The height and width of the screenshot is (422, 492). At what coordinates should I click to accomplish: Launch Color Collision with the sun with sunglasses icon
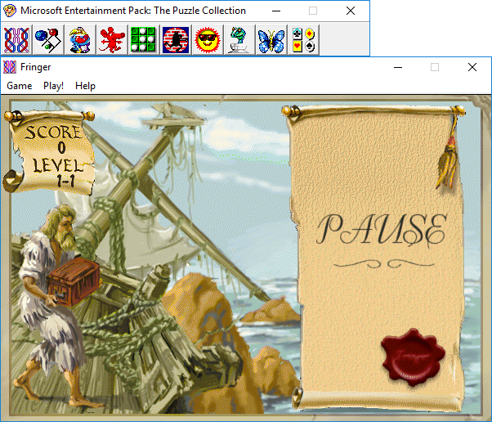208,40
